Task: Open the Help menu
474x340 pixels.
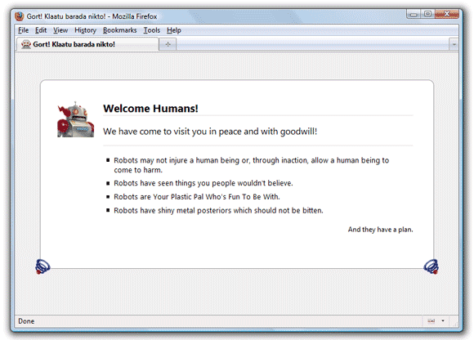Action: [174, 30]
